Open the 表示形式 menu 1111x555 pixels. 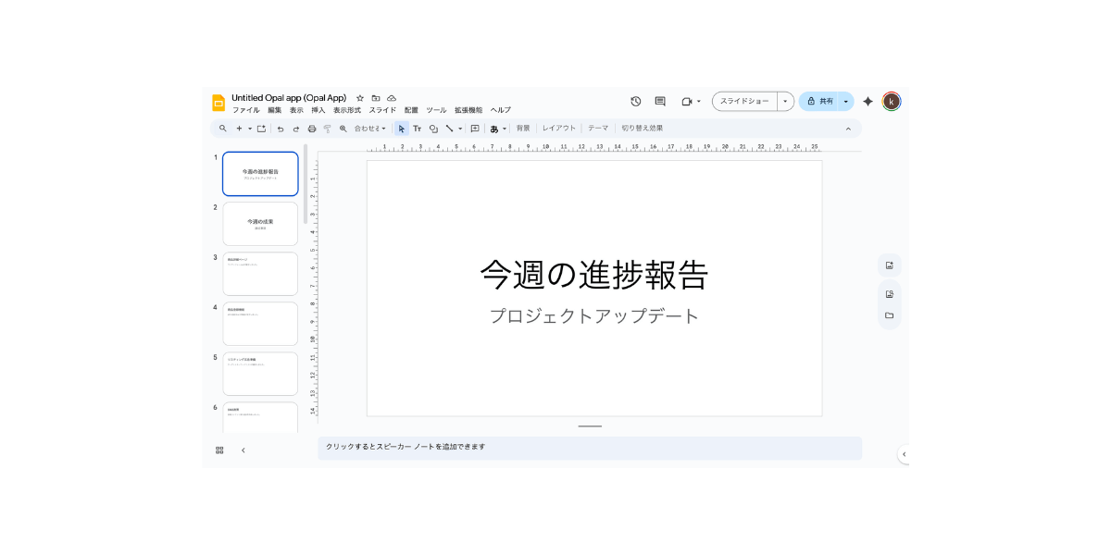(347, 110)
